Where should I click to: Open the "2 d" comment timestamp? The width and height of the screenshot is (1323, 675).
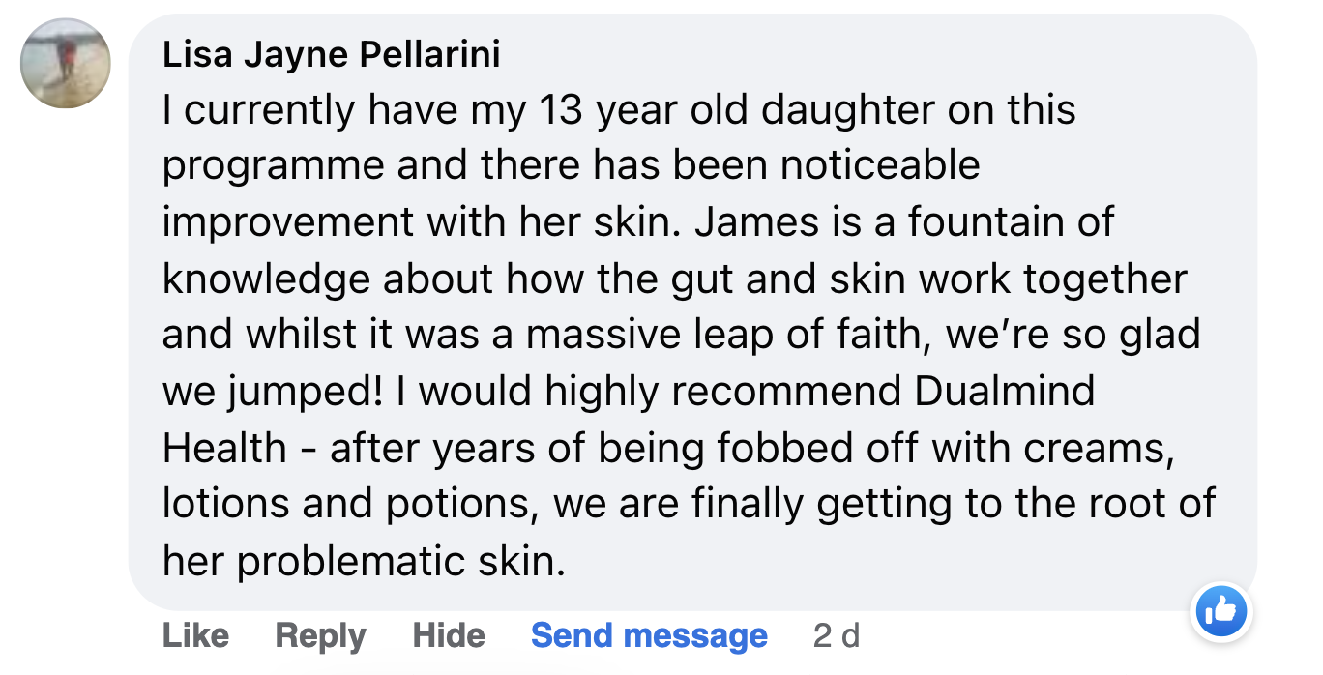(837, 635)
